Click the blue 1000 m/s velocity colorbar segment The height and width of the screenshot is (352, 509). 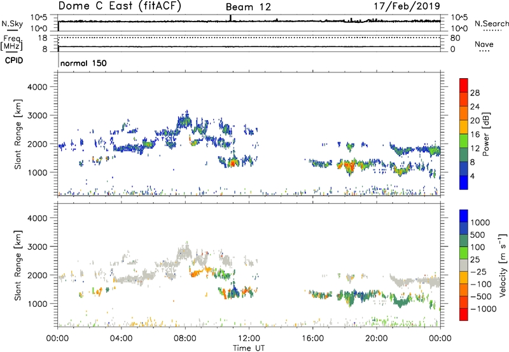(464, 216)
